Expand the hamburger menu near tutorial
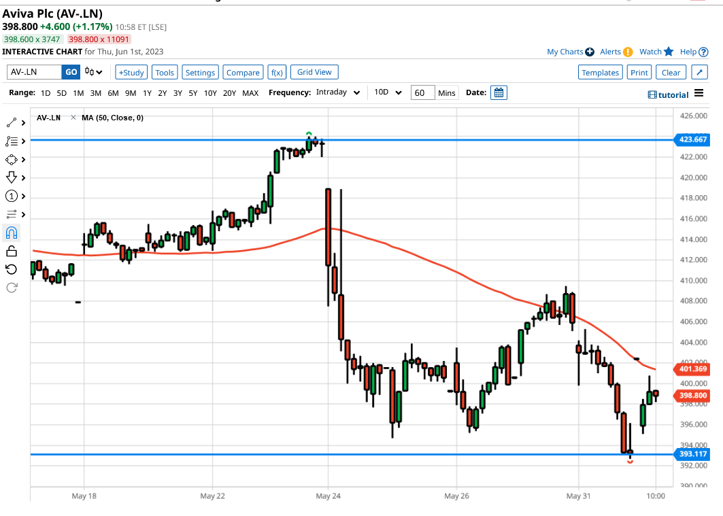Viewport: 723px width, 516px height. 699,94
